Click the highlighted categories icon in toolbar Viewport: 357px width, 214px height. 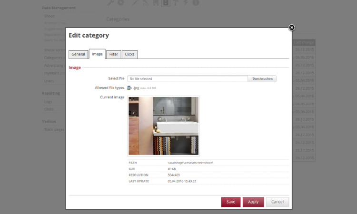pyautogui.click(x=165, y=2)
